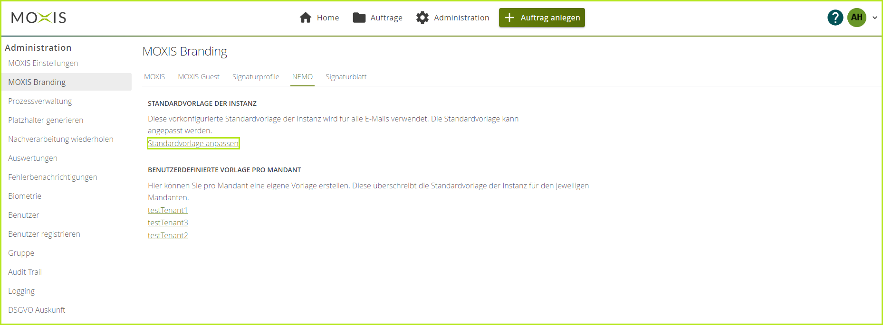
Task: Open help via the question mark icon
Action: pos(835,18)
